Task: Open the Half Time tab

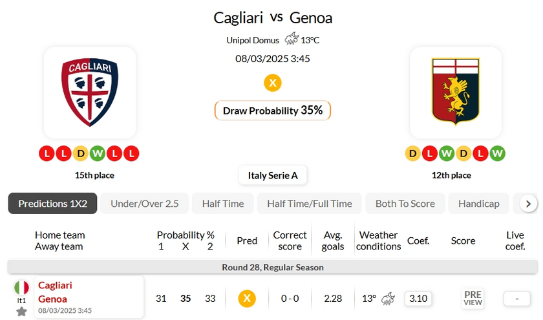Action: click(x=223, y=203)
